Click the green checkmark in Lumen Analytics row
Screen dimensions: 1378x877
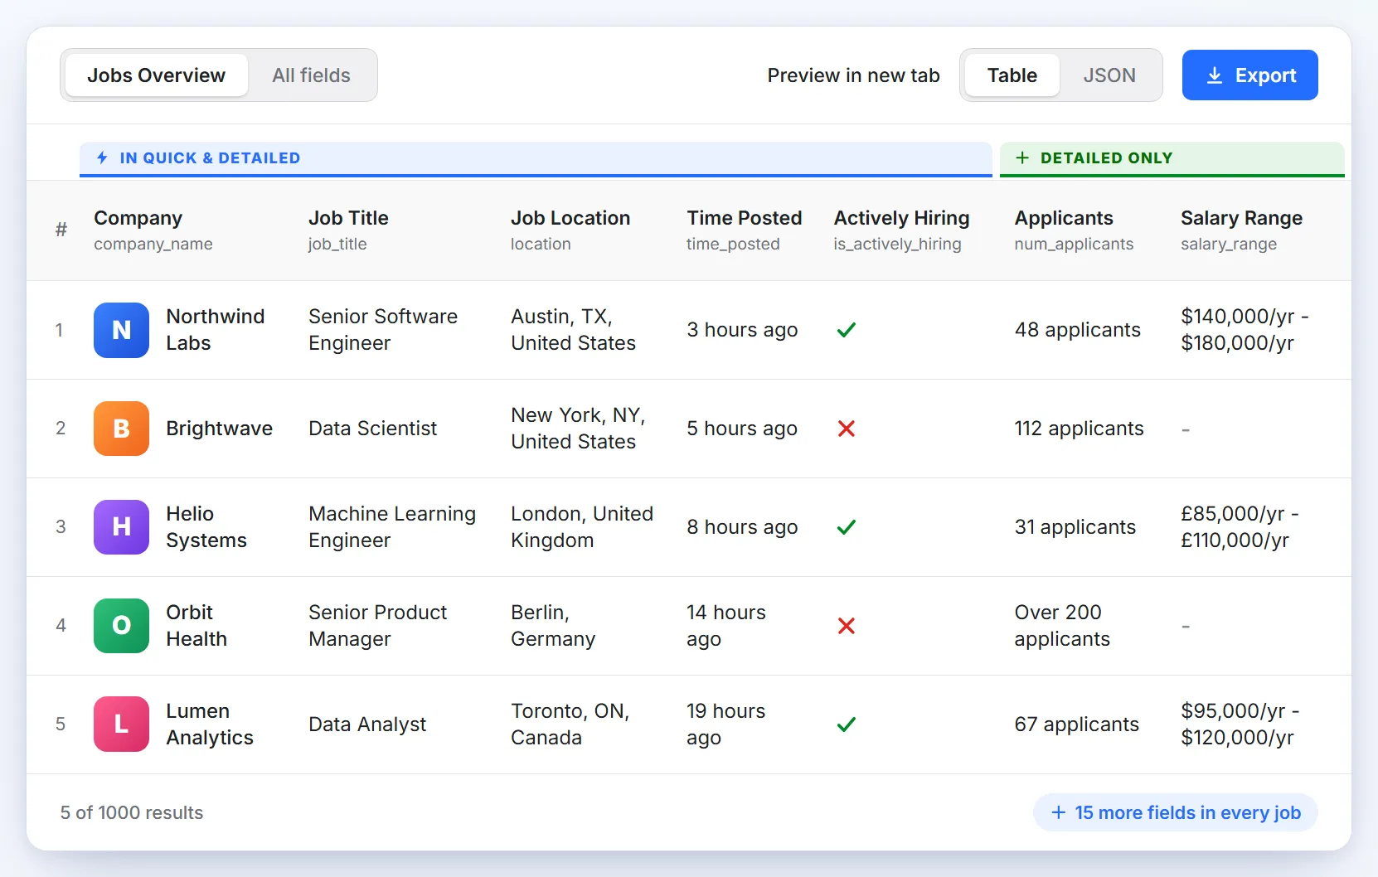pyautogui.click(x=846, y=724)
